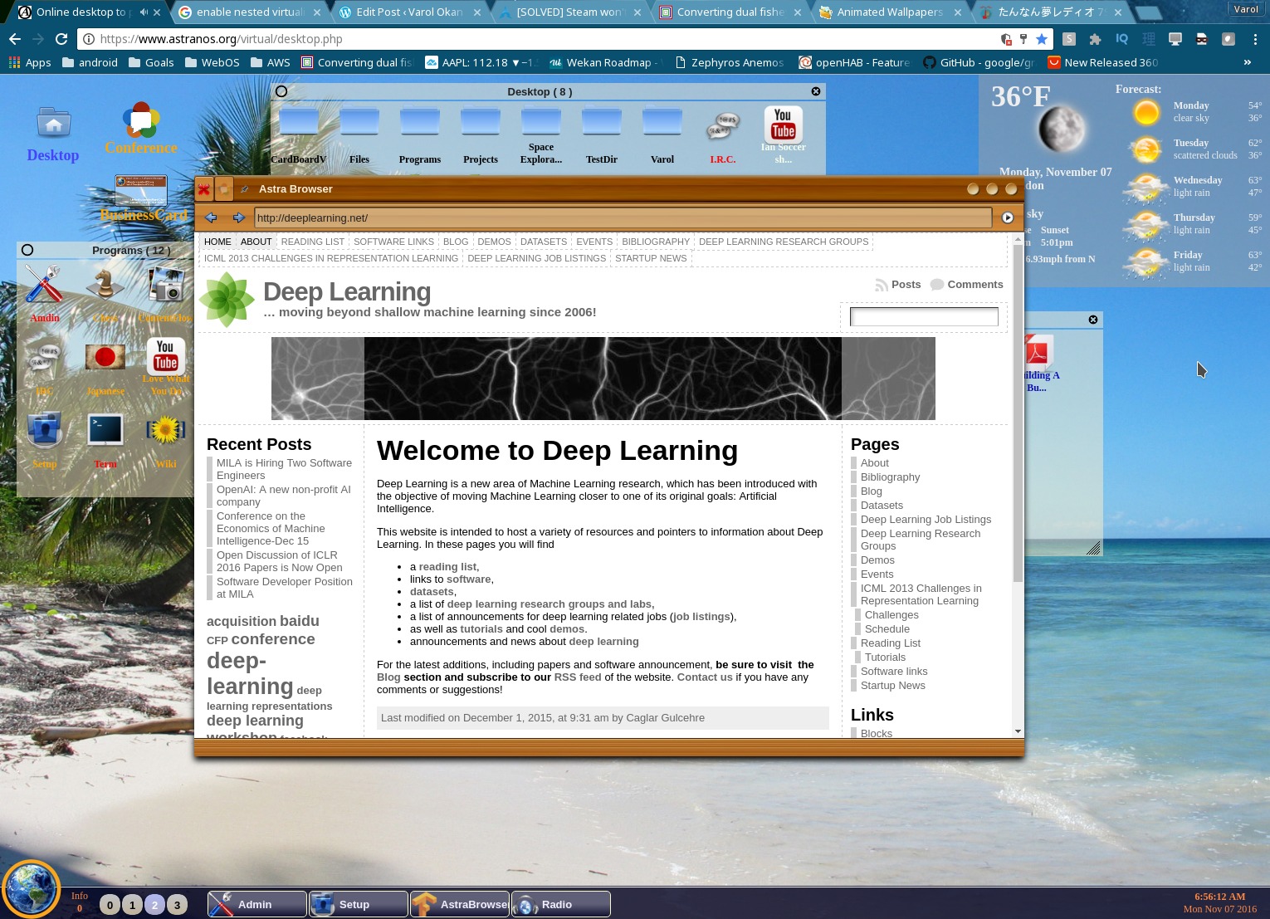Screen dimensions: 1270x919
Task: Go forward in Astra Browser
Action: tap(239, 218)
